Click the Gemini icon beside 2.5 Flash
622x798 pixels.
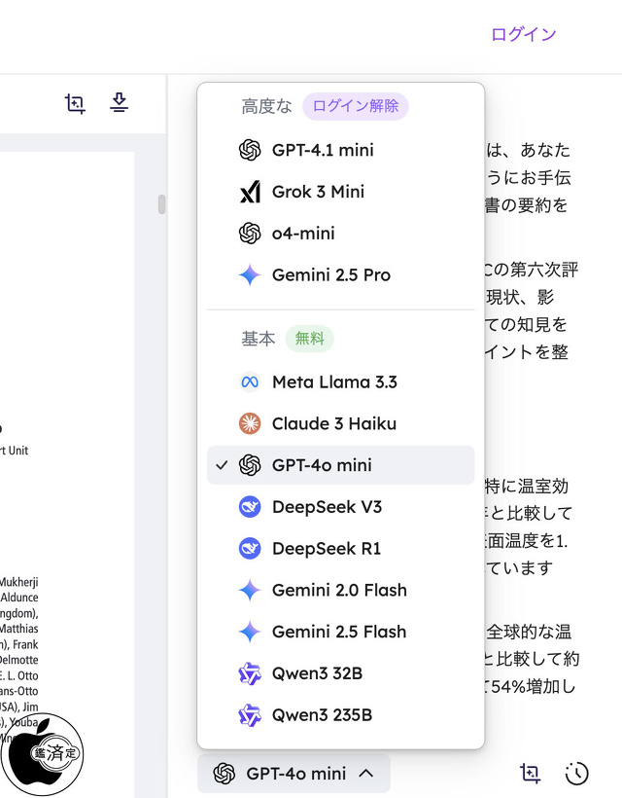250,633
